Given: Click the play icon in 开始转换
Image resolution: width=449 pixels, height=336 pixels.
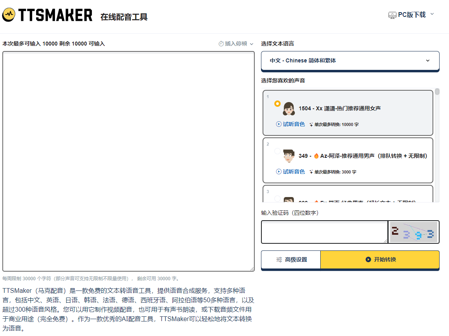Looking at the screenshot, I should (368, 259).
